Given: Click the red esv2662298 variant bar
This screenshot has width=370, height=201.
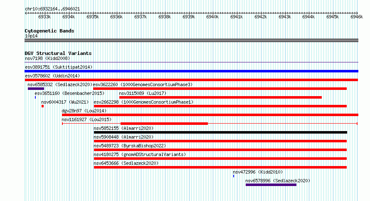Looking at the screenshot, I should pyautogui.click(x=220, y=106).
